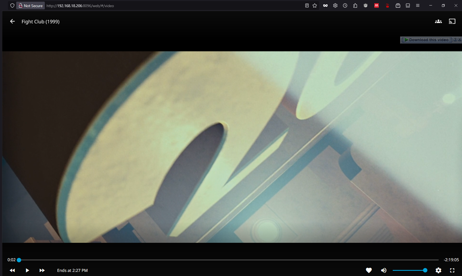Click the elapsed time 0:02
462x276 pixels.
coord(12,260)
